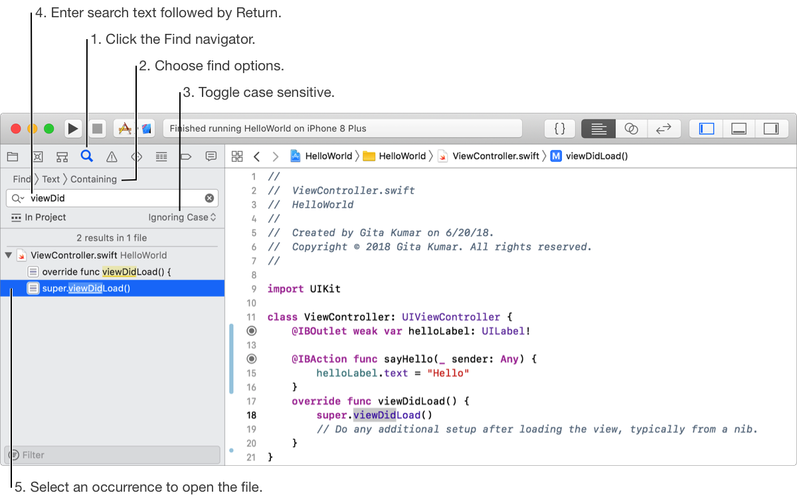Click HelloWorld project in jump bar
This screenshot has height=499, width=797.
[321, 157]
